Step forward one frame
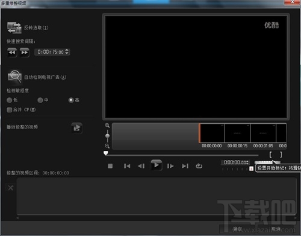The height and width of the screenshot is (236, 301). coord(170,166)
